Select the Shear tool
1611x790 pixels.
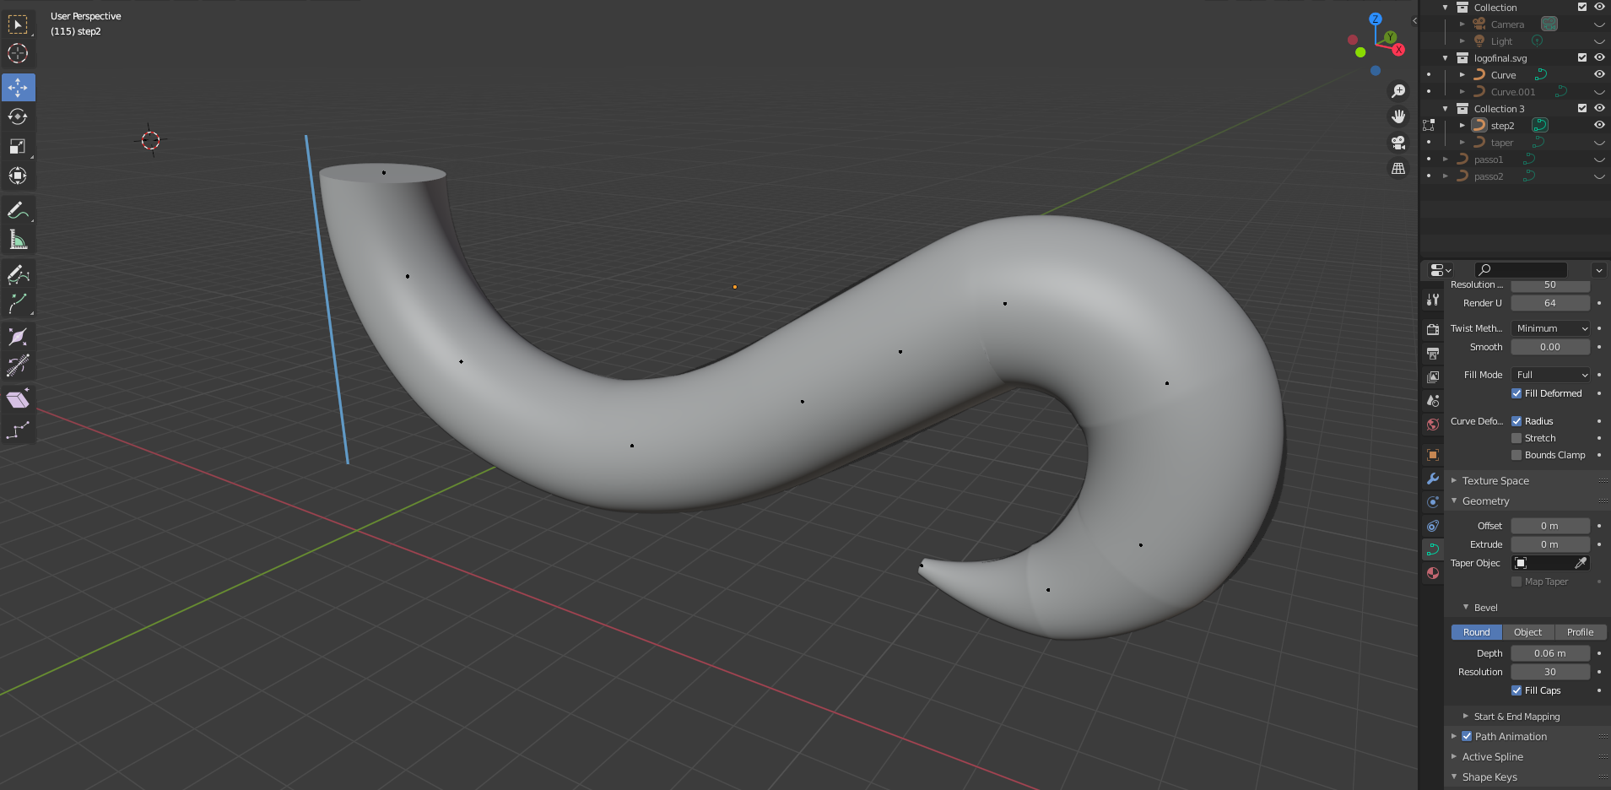point(18,400)
